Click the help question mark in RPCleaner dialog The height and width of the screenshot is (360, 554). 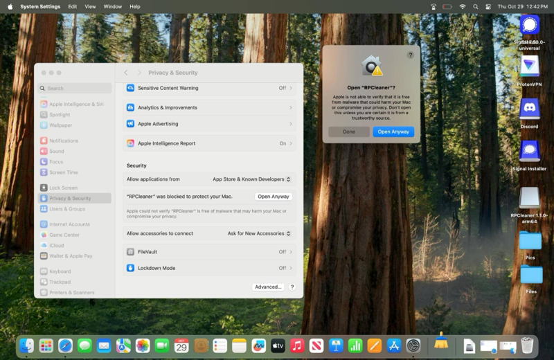tap(410, 55)
